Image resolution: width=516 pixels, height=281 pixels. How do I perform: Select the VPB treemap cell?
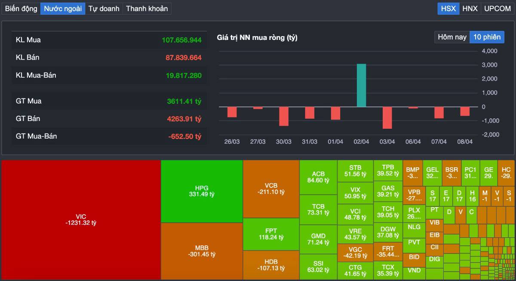click(414, 195)
